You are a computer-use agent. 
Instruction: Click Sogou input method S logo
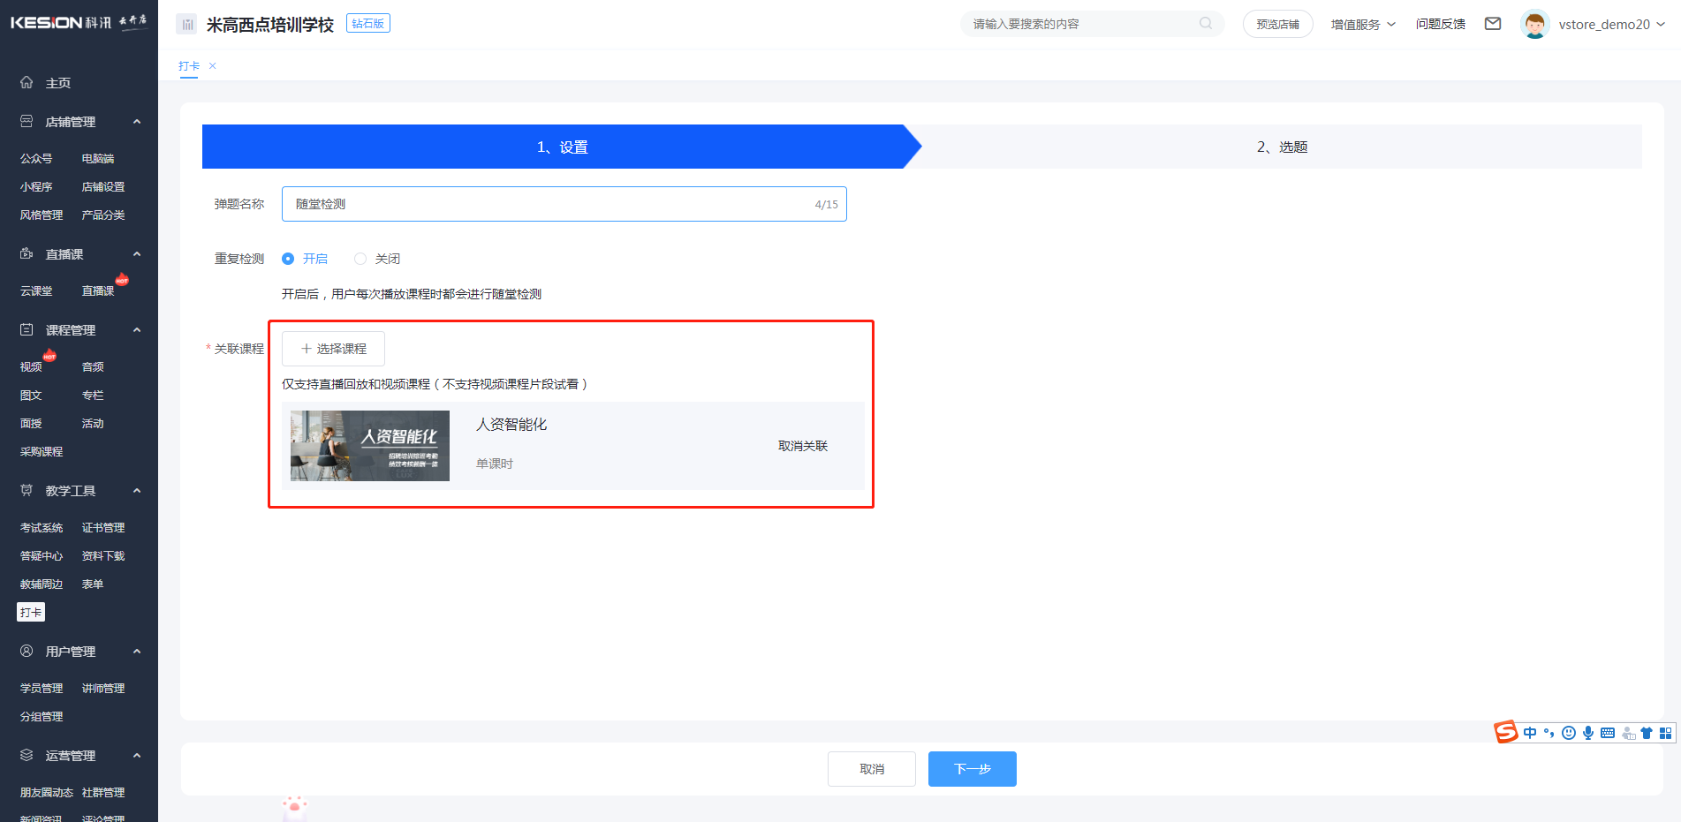pos(1505,732)
